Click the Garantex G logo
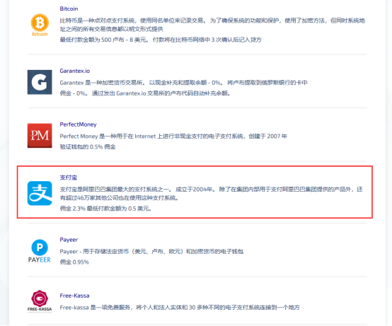 pyautogui.click(x=40, y=82)
